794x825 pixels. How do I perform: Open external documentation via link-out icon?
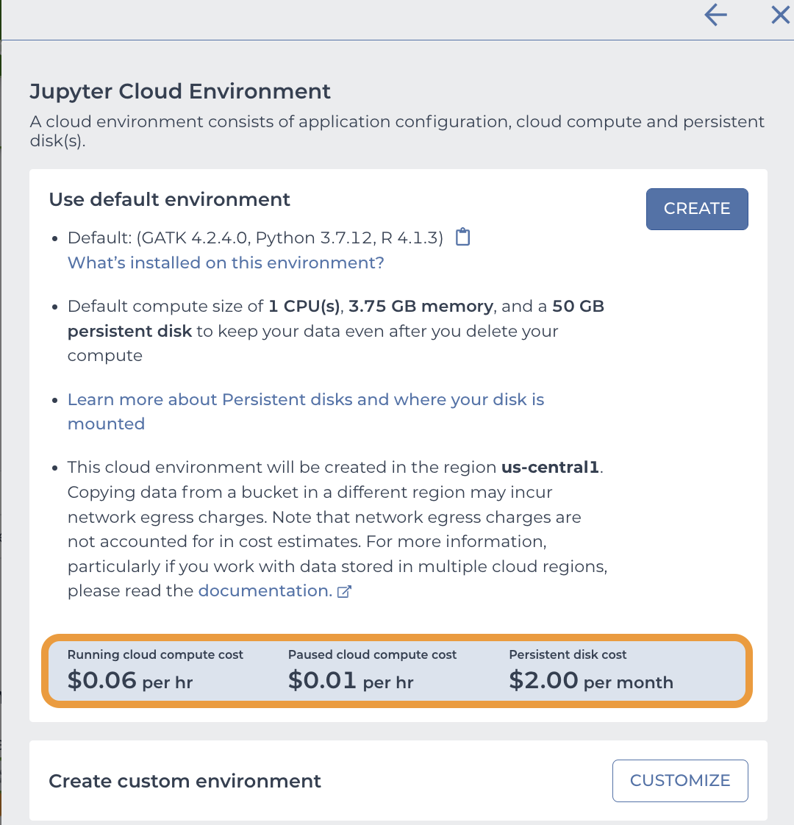click(x=344, y=591)
